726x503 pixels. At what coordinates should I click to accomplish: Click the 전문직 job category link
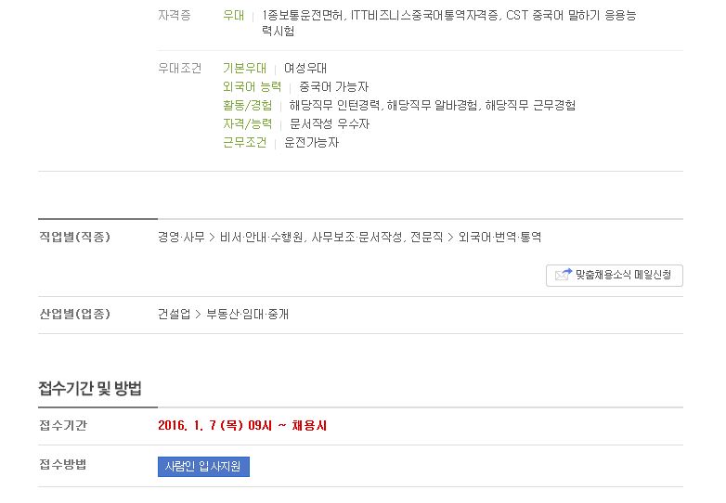426,238
